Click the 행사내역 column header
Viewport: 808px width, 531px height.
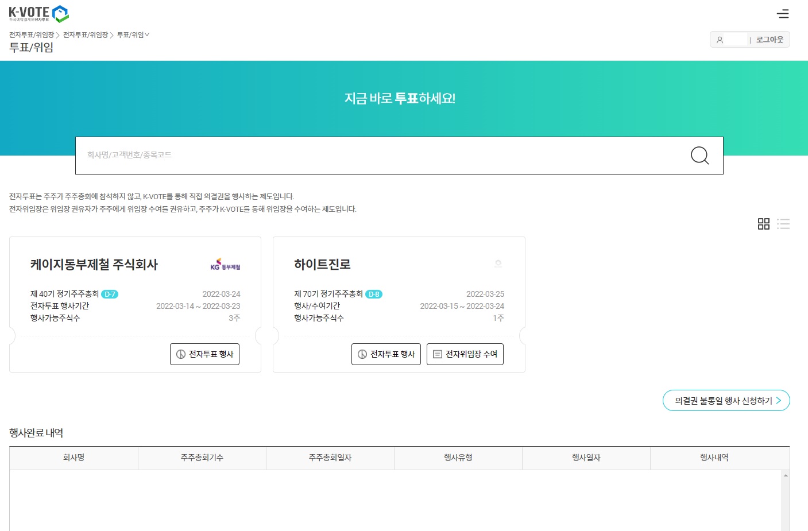click(714, 458)
